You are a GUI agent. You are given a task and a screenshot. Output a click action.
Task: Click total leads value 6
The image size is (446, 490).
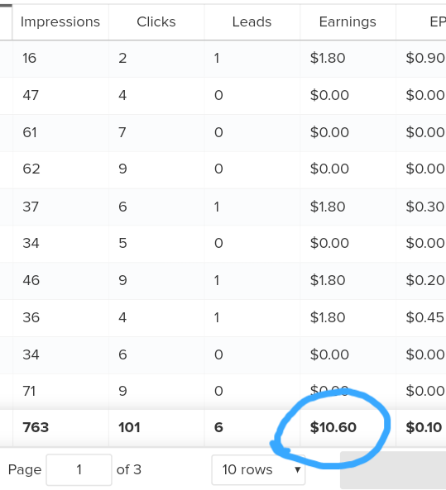click(x=218, y=427)
